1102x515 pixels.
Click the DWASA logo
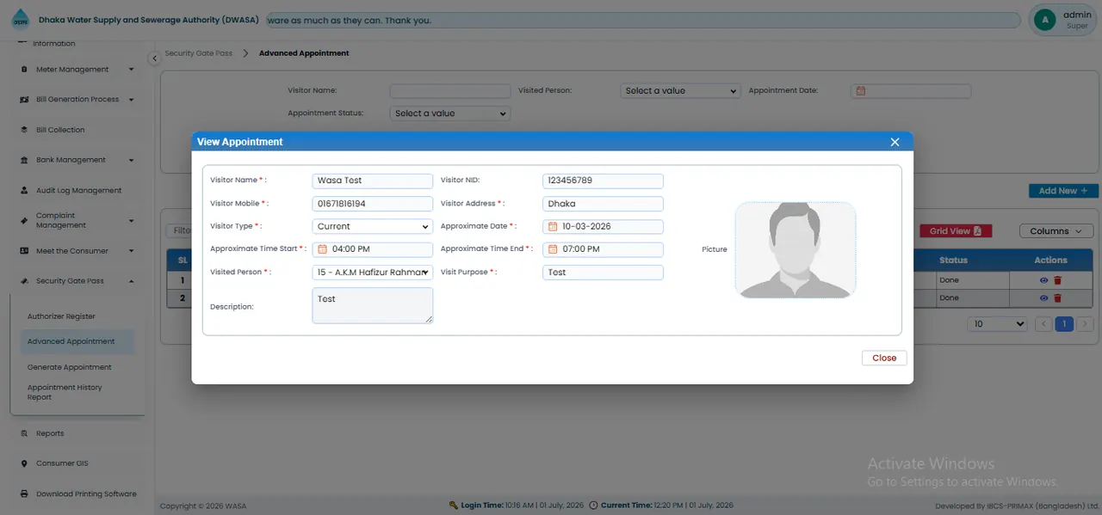click(20, 20)
